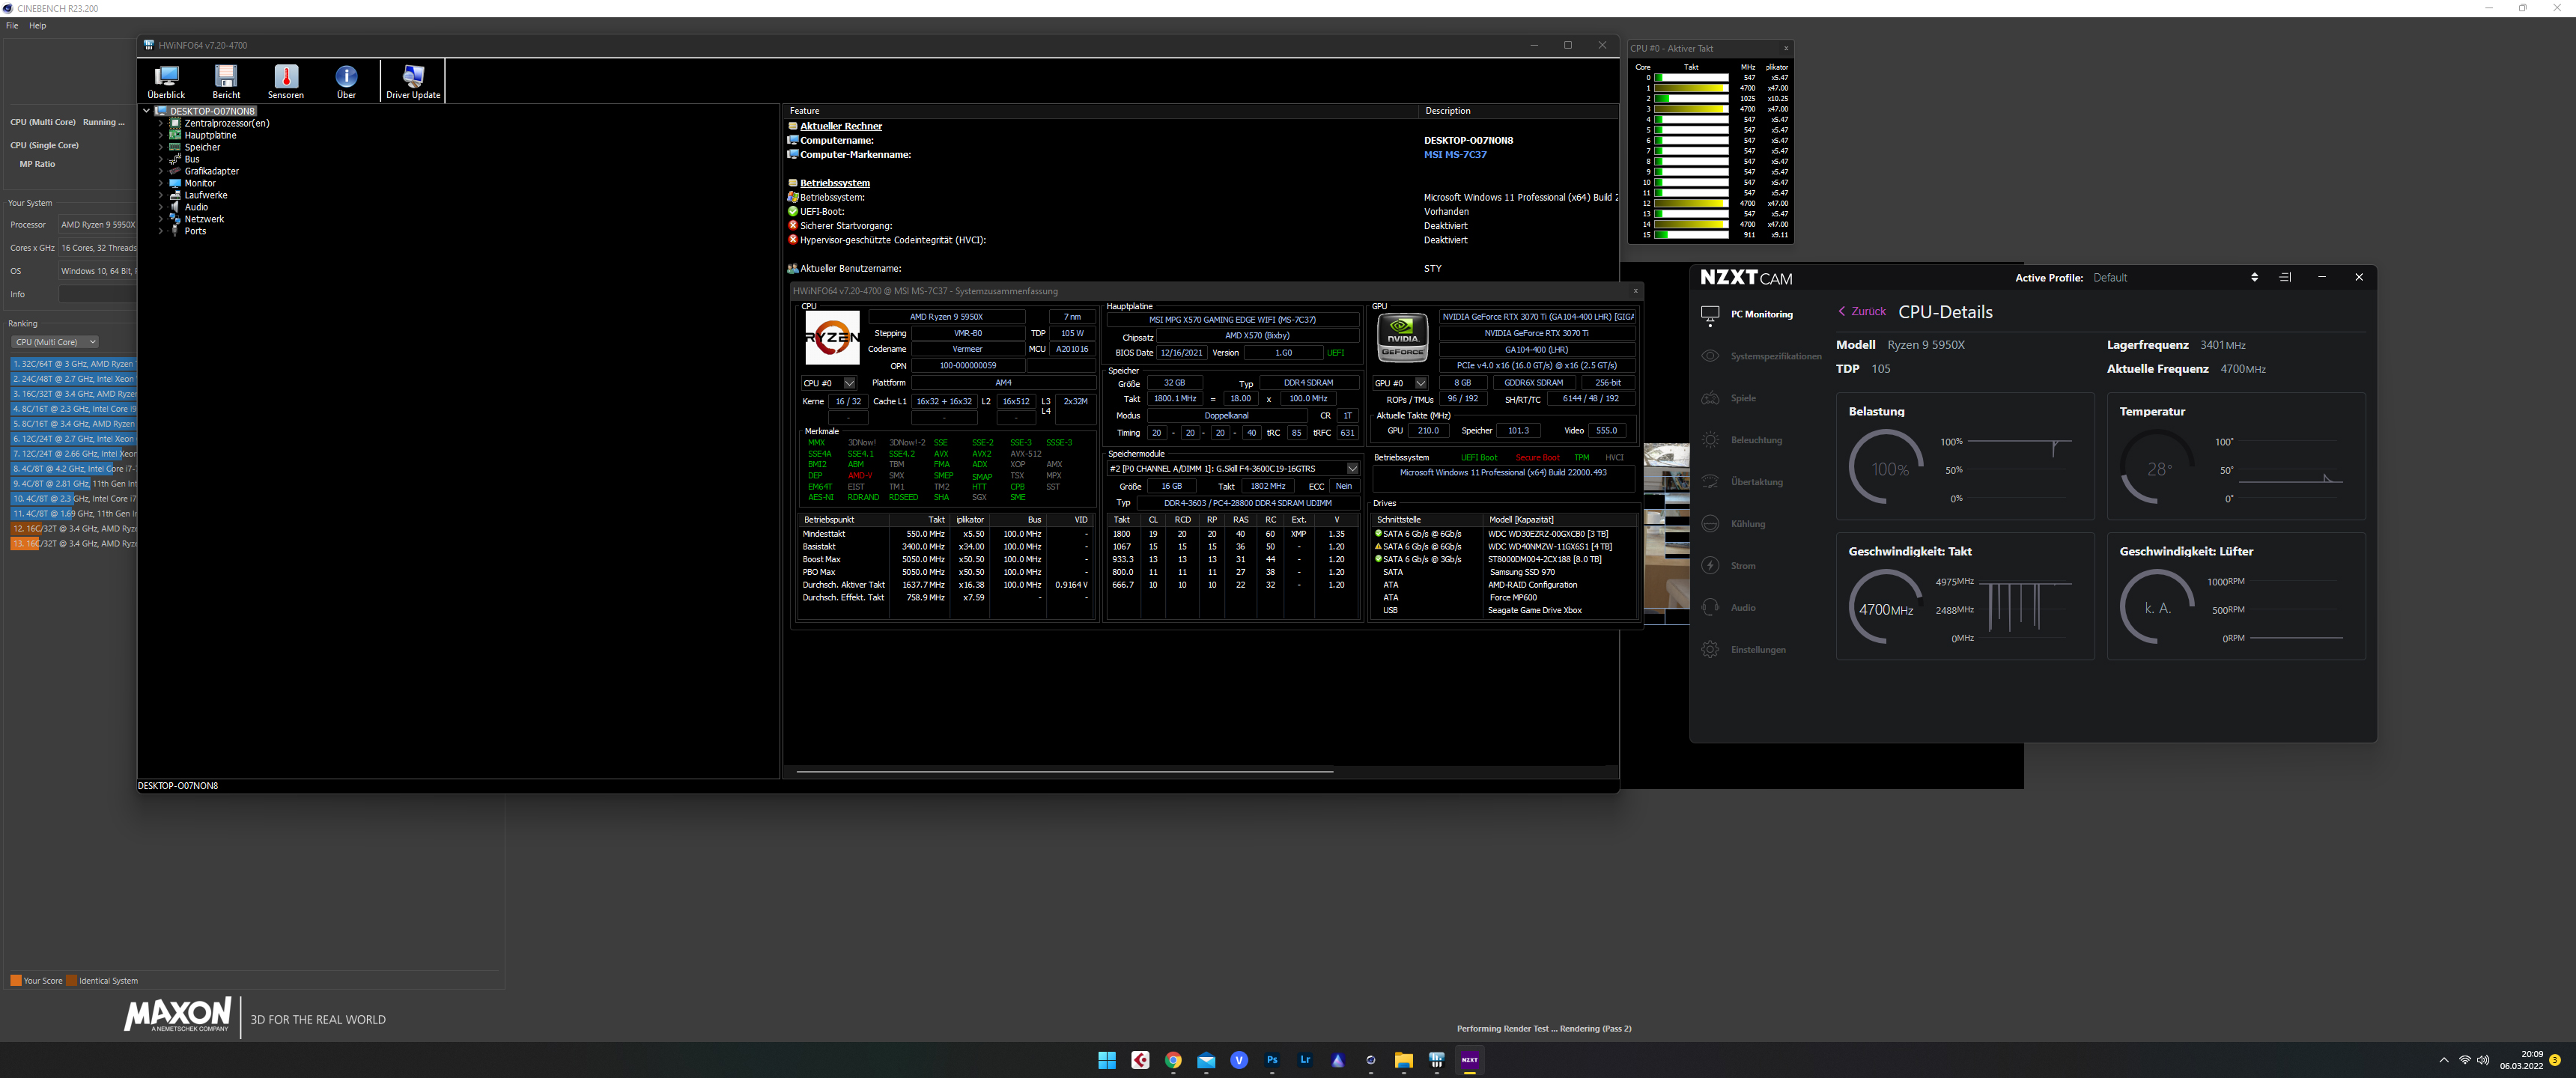Expand the Zentralprozessor(en) tree node
2576x1078 pixels.
click(160, 123)
